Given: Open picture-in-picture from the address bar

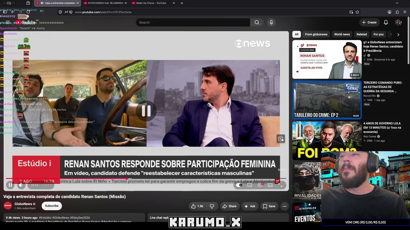Looking at the screenshot, I should pyautogui.click(x=351, y=12).
